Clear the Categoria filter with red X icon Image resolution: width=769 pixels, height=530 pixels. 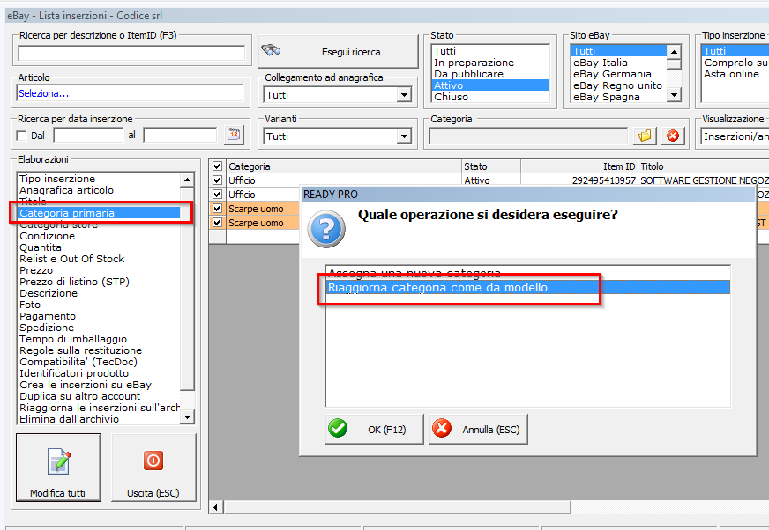(x=673, y=136)
